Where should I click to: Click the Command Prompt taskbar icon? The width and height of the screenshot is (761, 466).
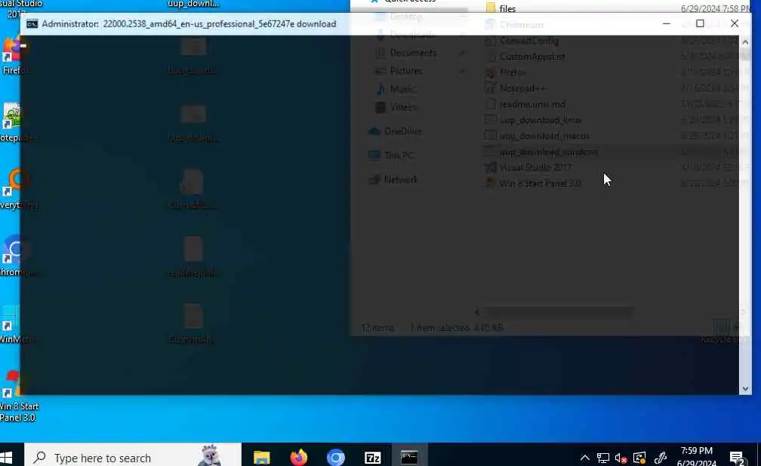409,457
